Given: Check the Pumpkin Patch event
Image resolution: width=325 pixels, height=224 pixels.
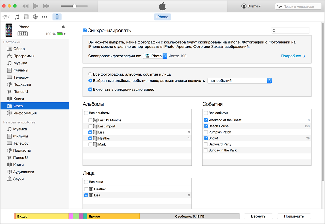Looking at the screenshot, I should click(x=206, y=132).
